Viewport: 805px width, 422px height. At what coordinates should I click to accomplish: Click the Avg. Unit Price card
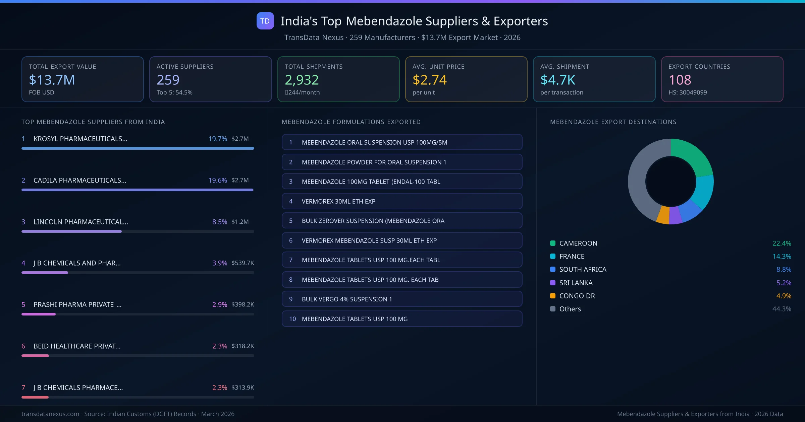[466, 79]
